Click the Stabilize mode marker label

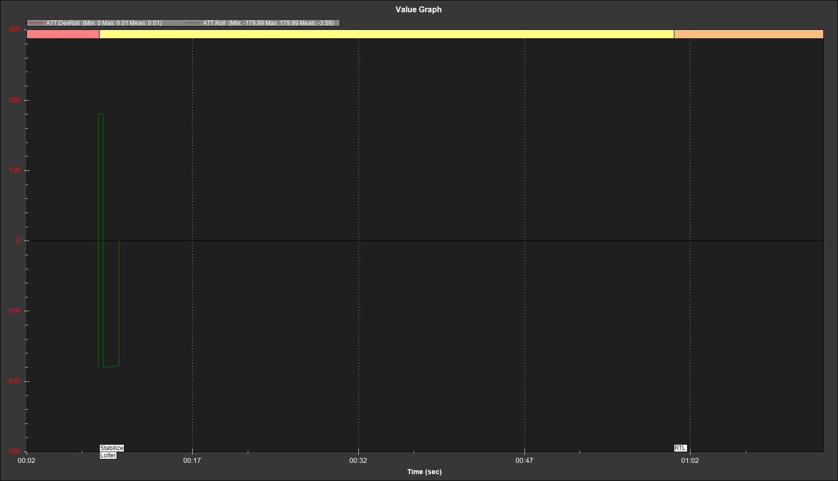tap(112, 448)
